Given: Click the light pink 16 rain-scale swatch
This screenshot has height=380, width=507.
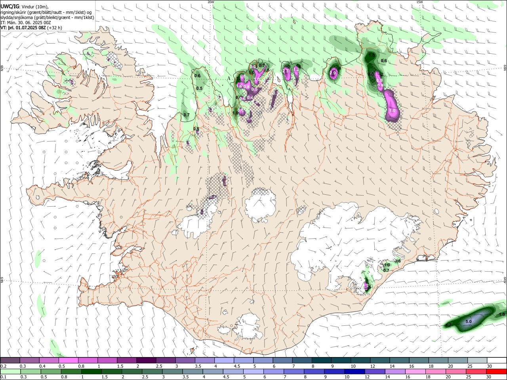Looking at the screenshot, I should tap(416, 371).
